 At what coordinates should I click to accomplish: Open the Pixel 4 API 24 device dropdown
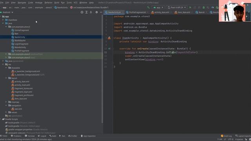coord(177,7)
